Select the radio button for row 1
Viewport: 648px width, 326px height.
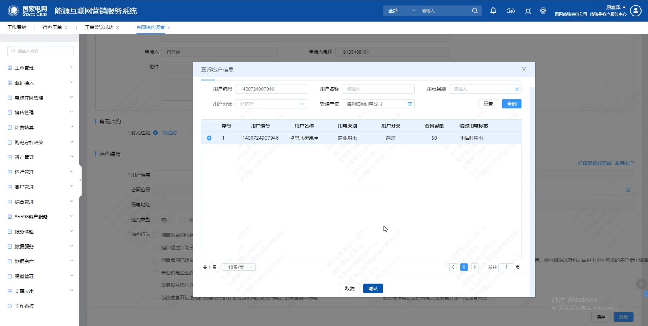pyautogui.click(x=209, y=138)
